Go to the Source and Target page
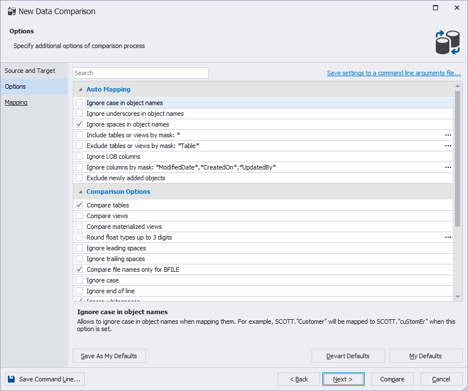 [30, 71]
